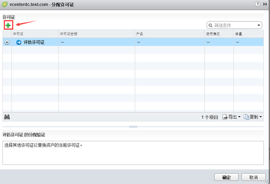
Task: Click the 导出 export icon
Action: pos(225,117)
